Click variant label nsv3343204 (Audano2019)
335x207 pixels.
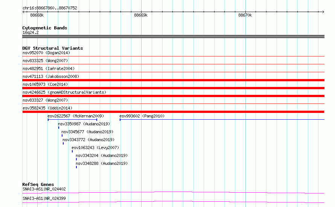(x=102, y=155)
